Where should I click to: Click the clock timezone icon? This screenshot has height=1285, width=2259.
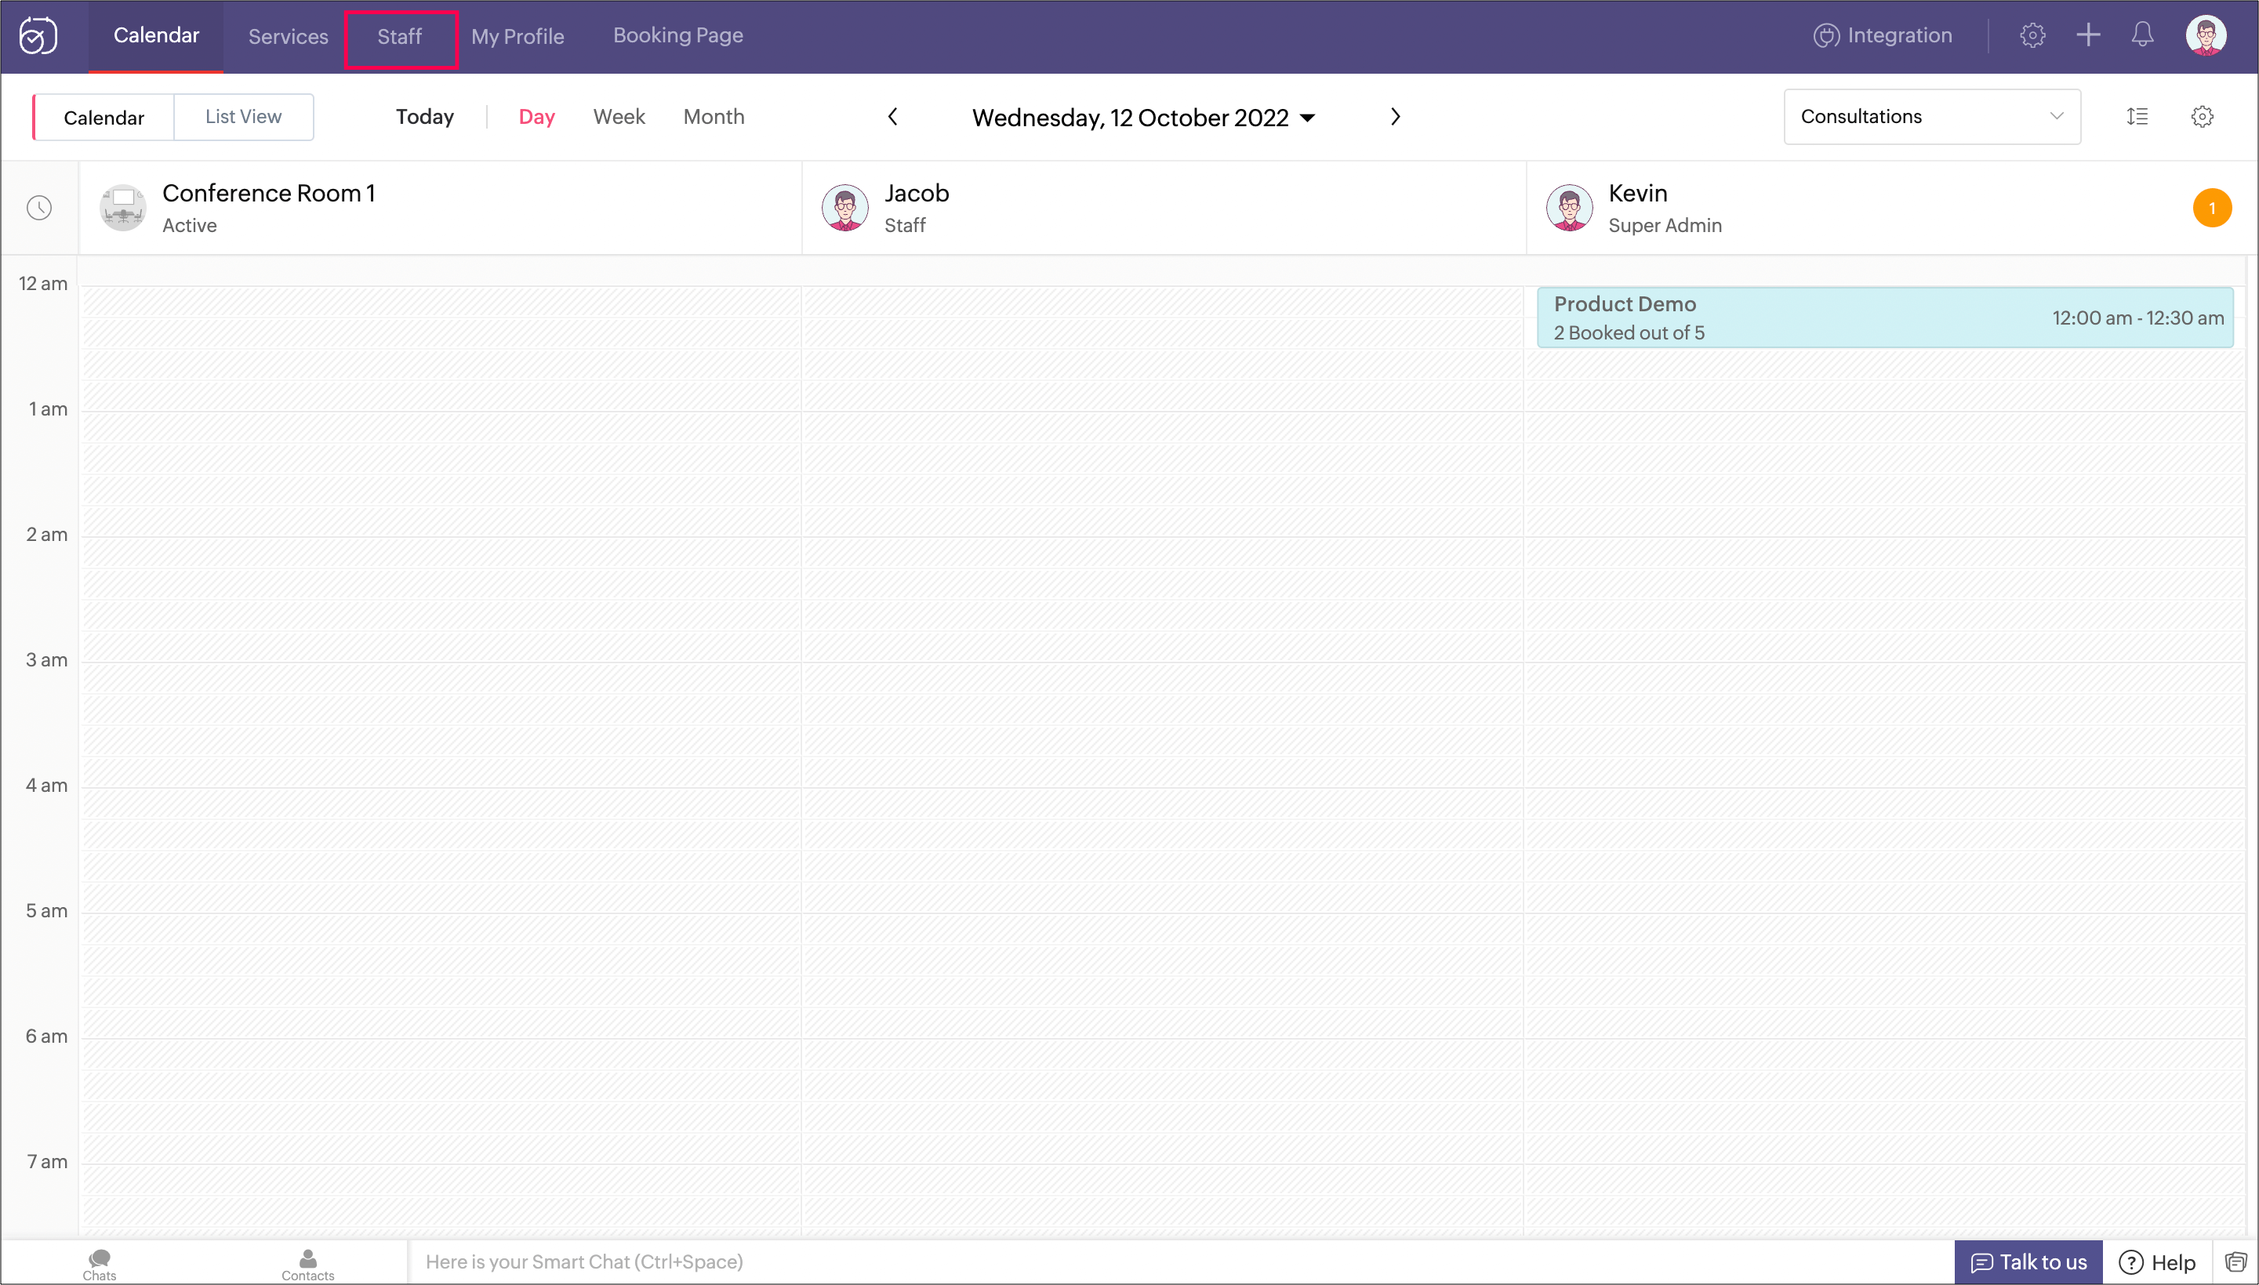pos(39,209)
